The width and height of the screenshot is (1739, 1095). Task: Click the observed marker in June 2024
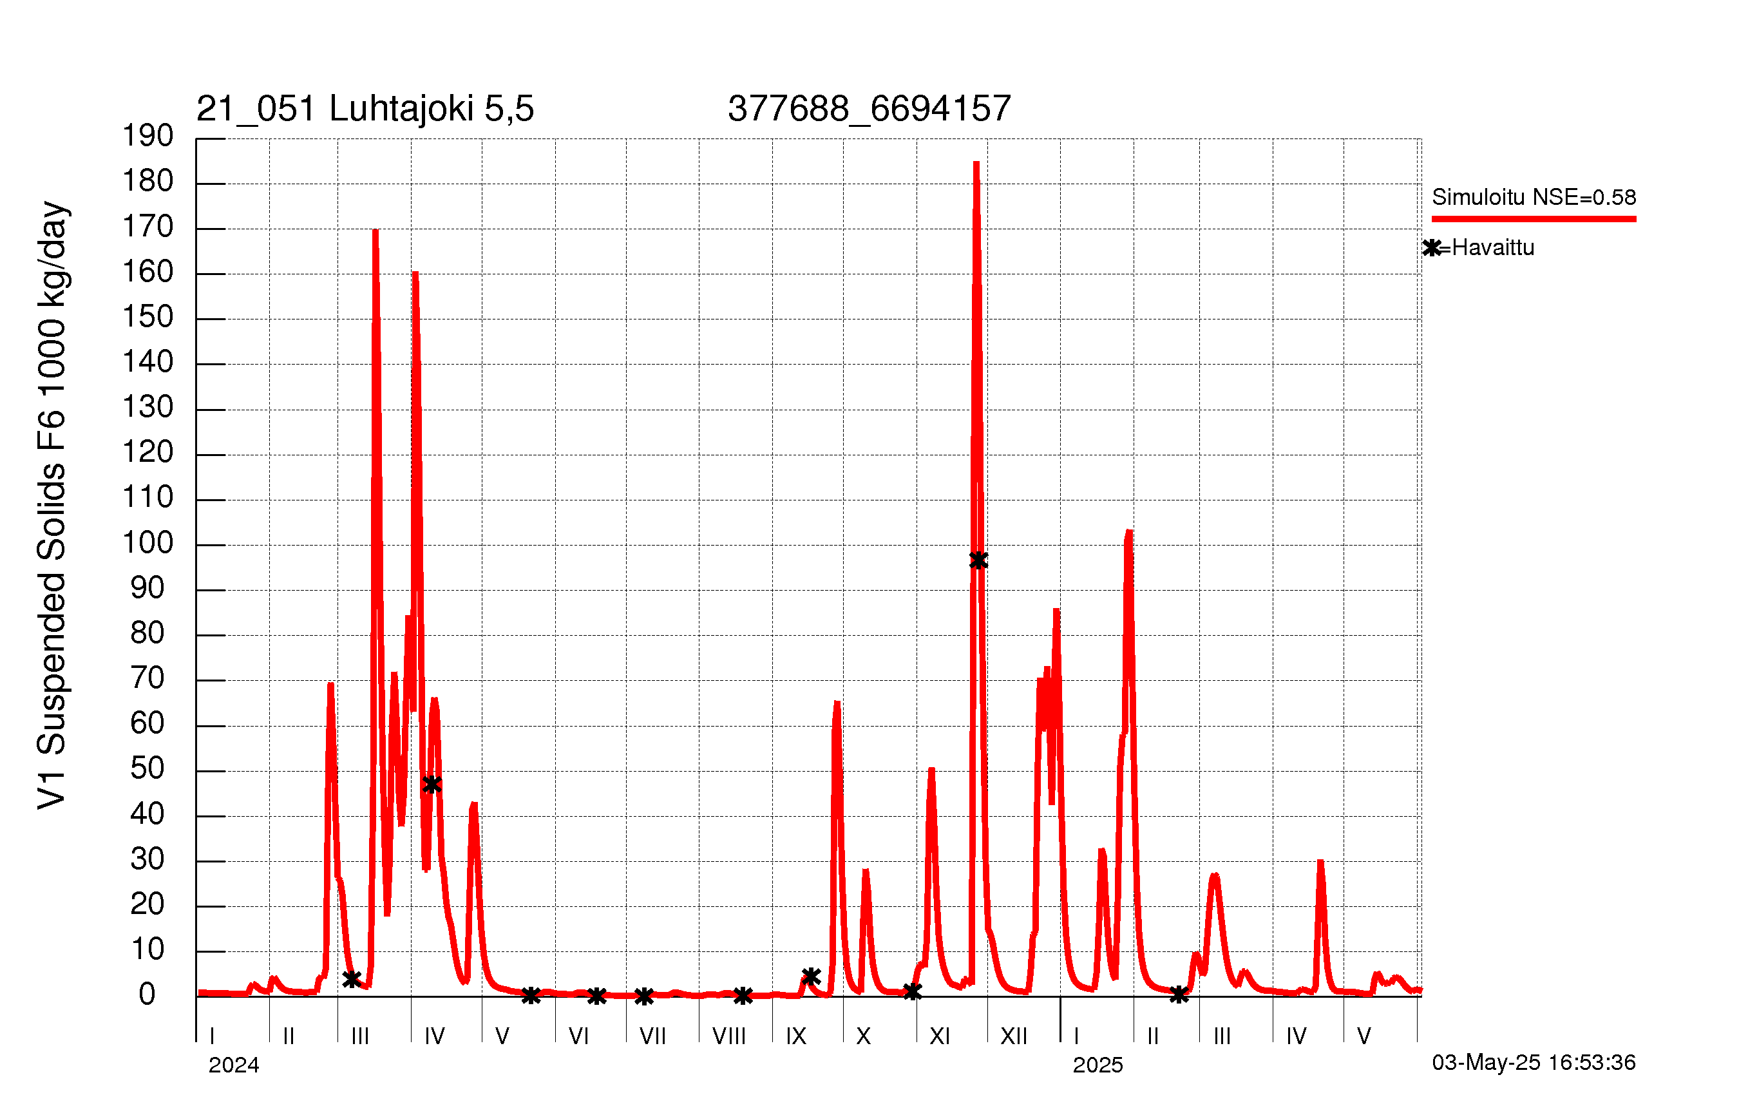(x=596, y=996)
